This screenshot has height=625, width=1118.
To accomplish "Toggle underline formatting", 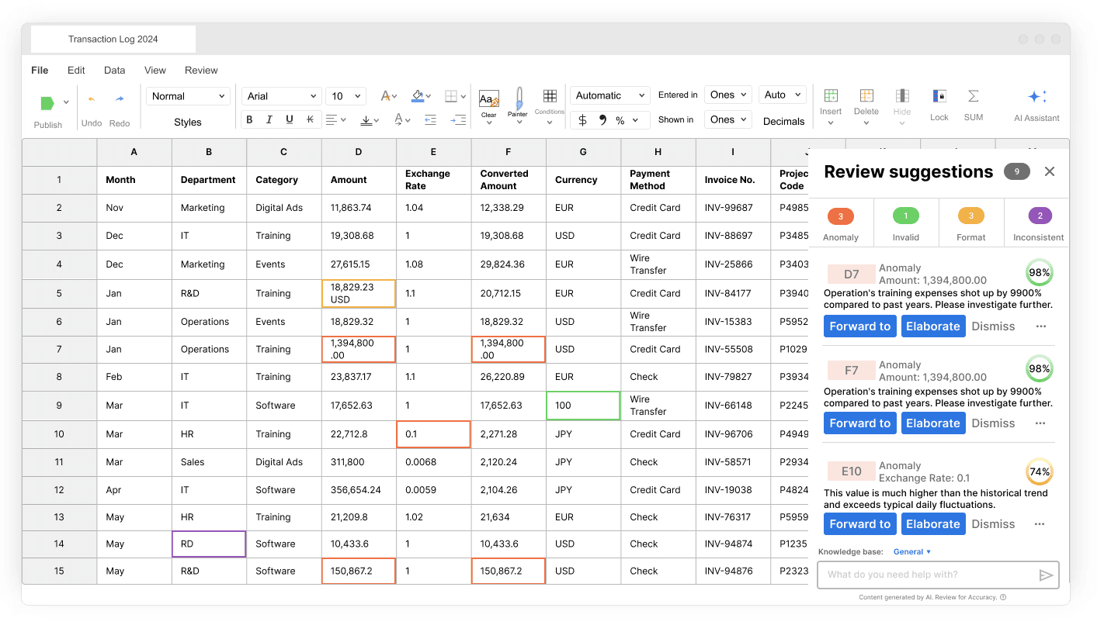I will coord(288,119).
